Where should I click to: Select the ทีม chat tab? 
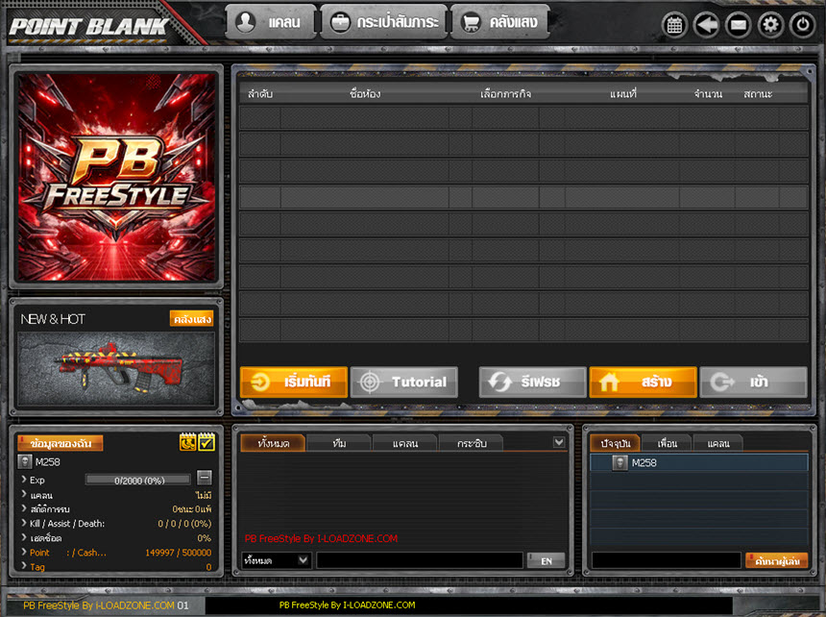(339, 443)
